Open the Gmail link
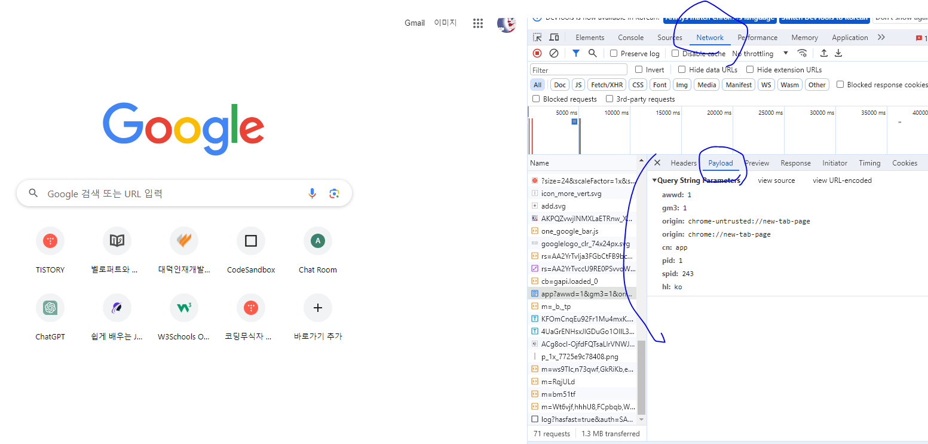928x444 pixels. [415, 23]
